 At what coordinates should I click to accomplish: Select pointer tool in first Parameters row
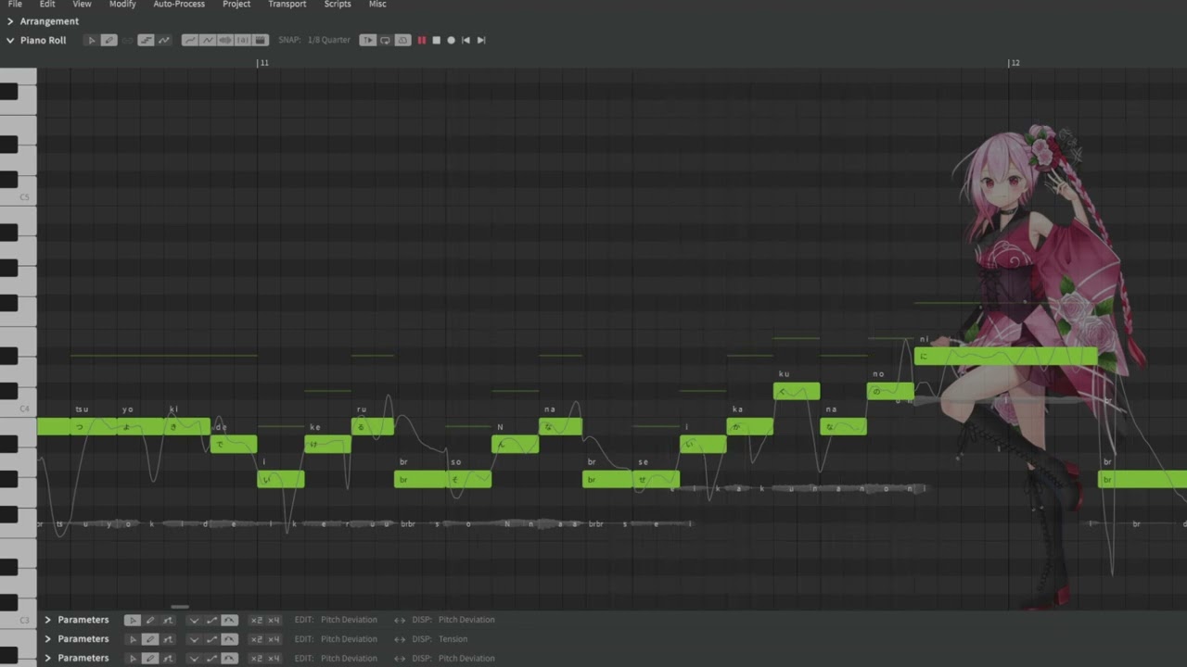coord(133,620)
